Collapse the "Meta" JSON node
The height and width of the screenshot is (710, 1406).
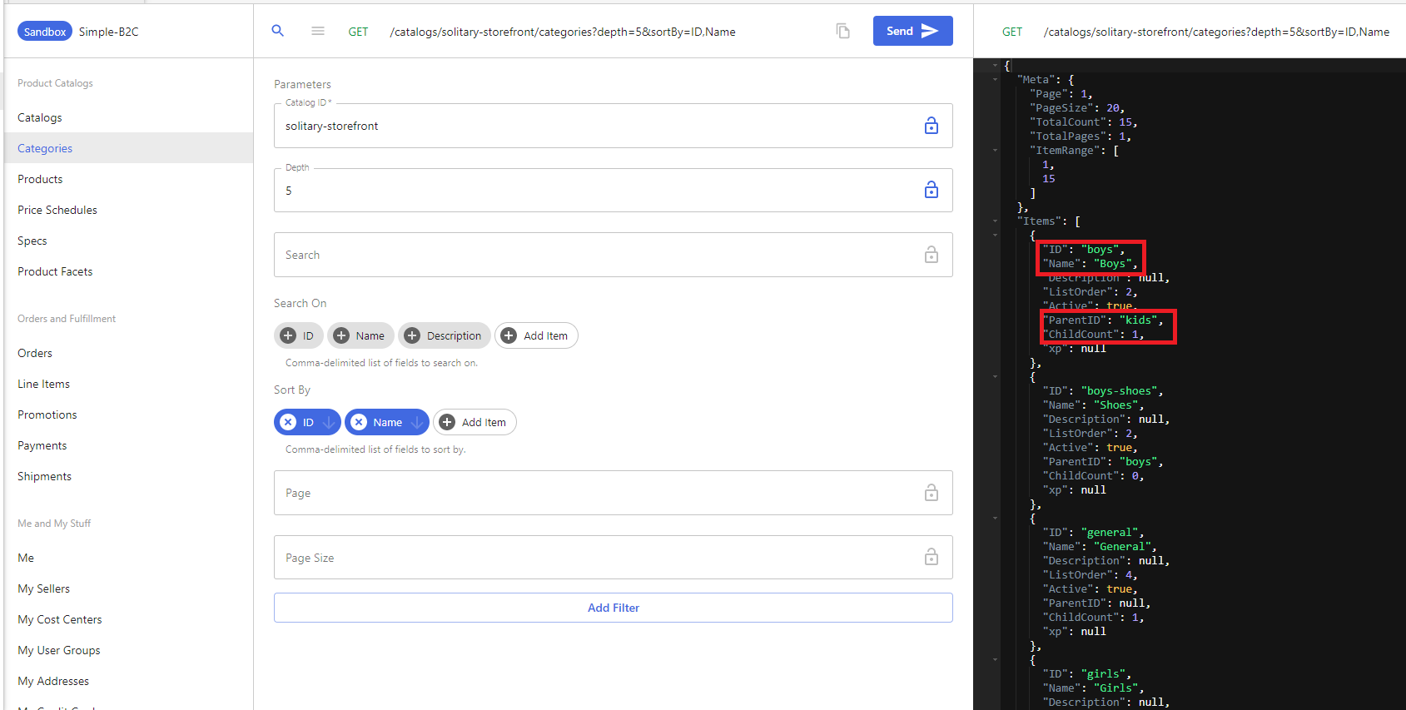pyautogui.click(x=995, y=79)
